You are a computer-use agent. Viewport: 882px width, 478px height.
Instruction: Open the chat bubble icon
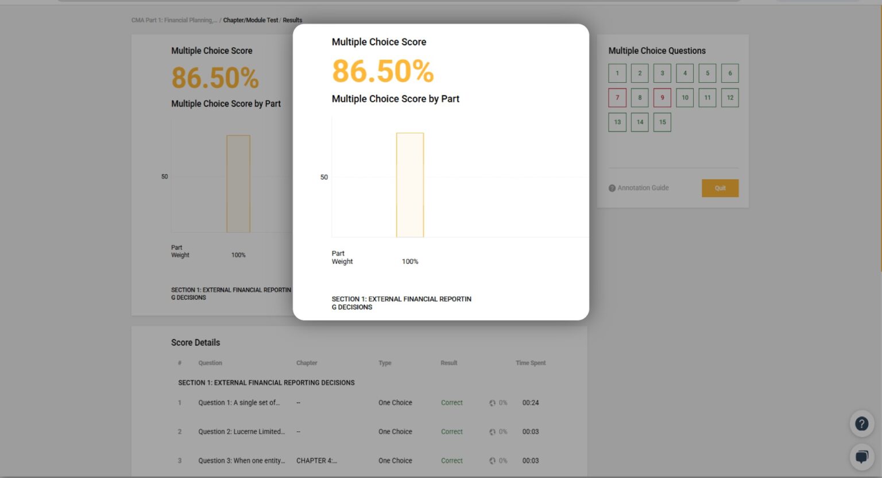[861, 457]
